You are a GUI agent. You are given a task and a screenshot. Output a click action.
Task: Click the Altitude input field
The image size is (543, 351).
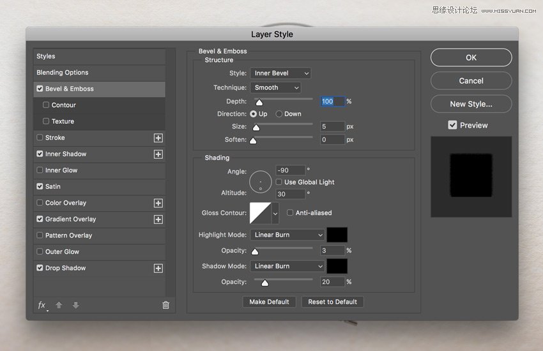pyautogui.click(x=290, y=194)
